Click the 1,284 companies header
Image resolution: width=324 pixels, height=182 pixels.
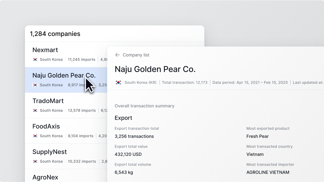pos(55,34)
